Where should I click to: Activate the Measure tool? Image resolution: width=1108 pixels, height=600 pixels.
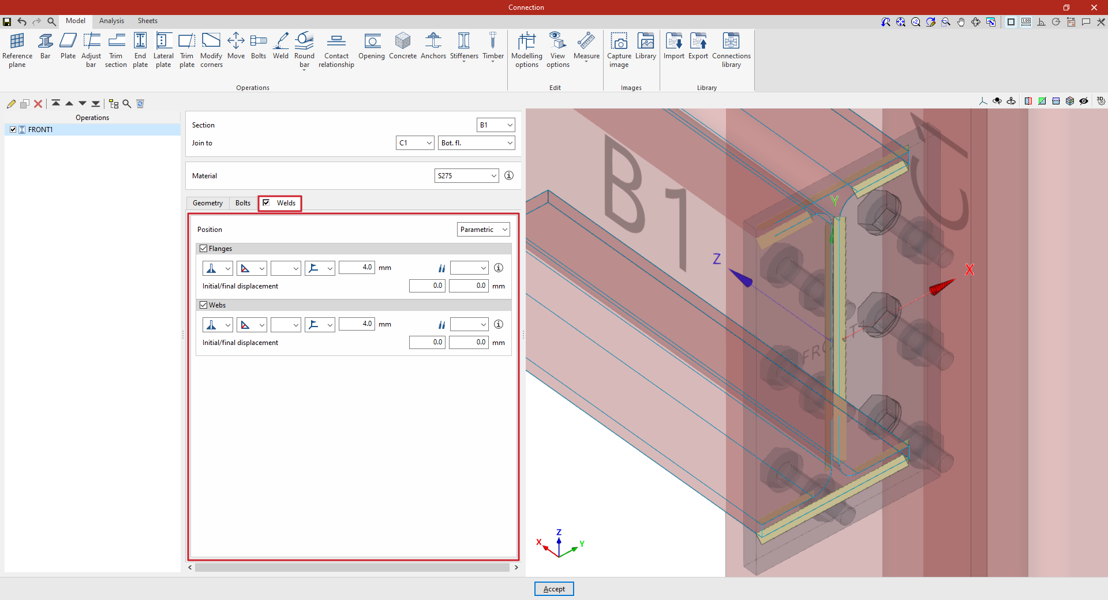pyautogui.click(x=586, y=46)
